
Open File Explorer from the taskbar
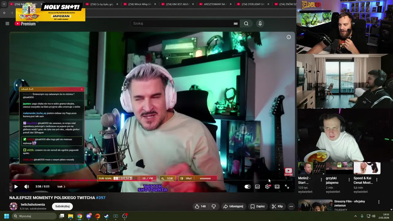point(71,216)
